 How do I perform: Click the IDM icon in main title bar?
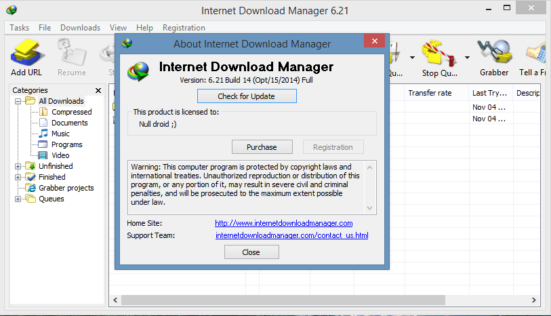point(12,10)
